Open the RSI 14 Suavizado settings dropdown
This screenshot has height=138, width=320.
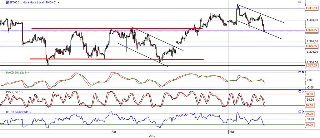(30, 112)
